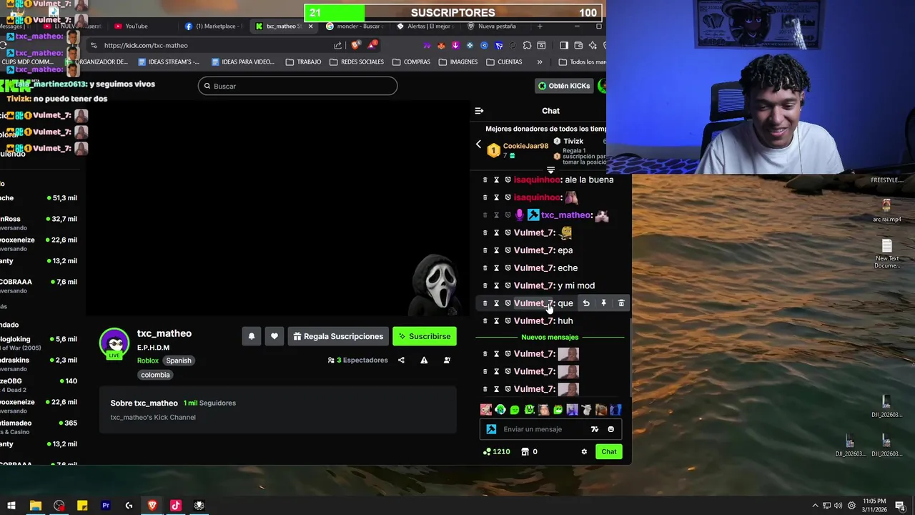This screenshot has width=915, height=515.
Task: Open chat settings with the gear icon
Action: coord(584,451)
